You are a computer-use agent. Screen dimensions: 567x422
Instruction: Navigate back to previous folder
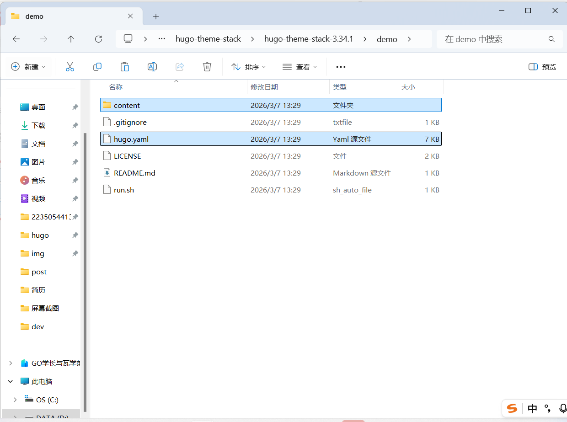(x=16, y=39)
